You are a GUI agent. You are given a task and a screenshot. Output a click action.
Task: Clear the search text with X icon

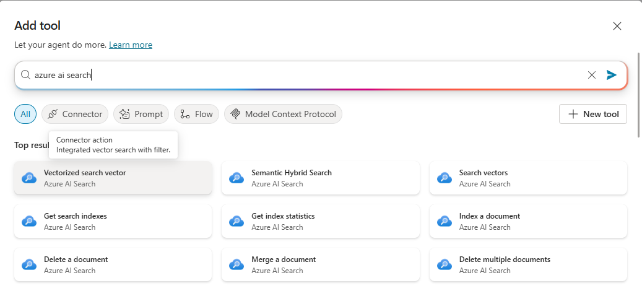592,75
